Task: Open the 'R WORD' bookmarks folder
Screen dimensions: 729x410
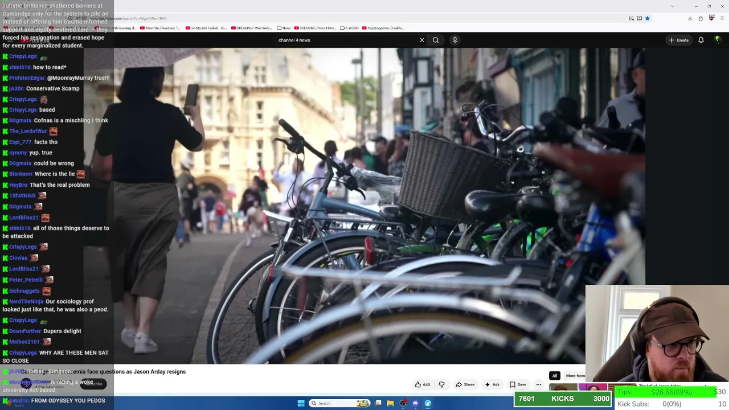Action: pyautogui.click(x=349, y=28)
